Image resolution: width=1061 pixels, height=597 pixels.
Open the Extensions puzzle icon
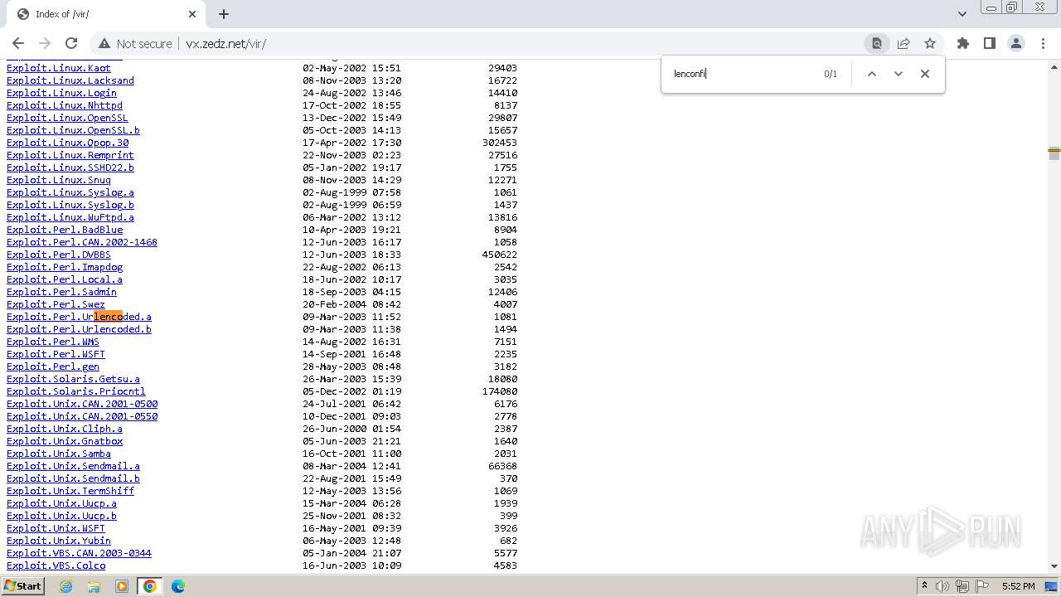click(962, 43)
